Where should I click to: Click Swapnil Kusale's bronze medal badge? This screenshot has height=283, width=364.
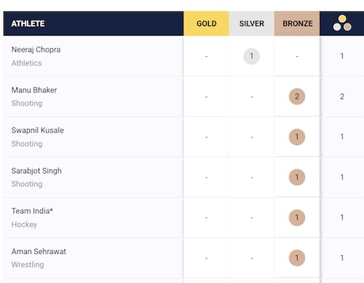click(x=297, y=137)
